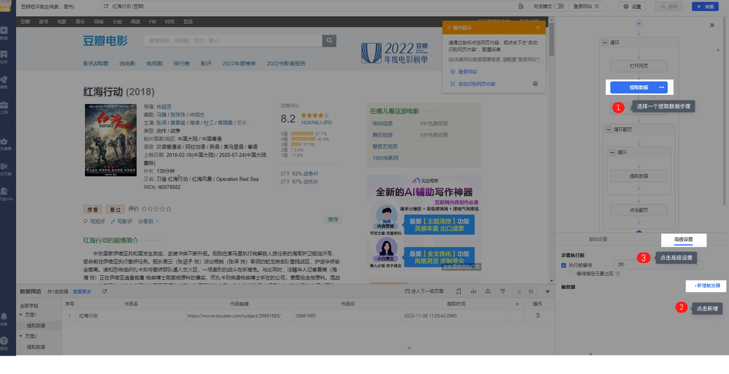Click the blue 采集 run button
The width and height of the screenshot is (729, 374).
pyautogui.click(x=705, y=7)
